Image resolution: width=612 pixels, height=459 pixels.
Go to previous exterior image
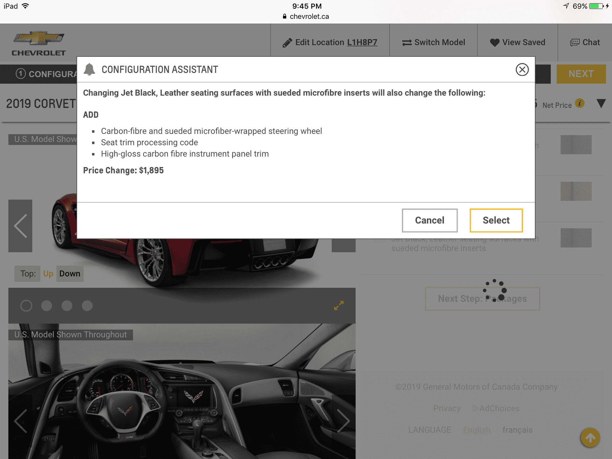pos(20,226)
